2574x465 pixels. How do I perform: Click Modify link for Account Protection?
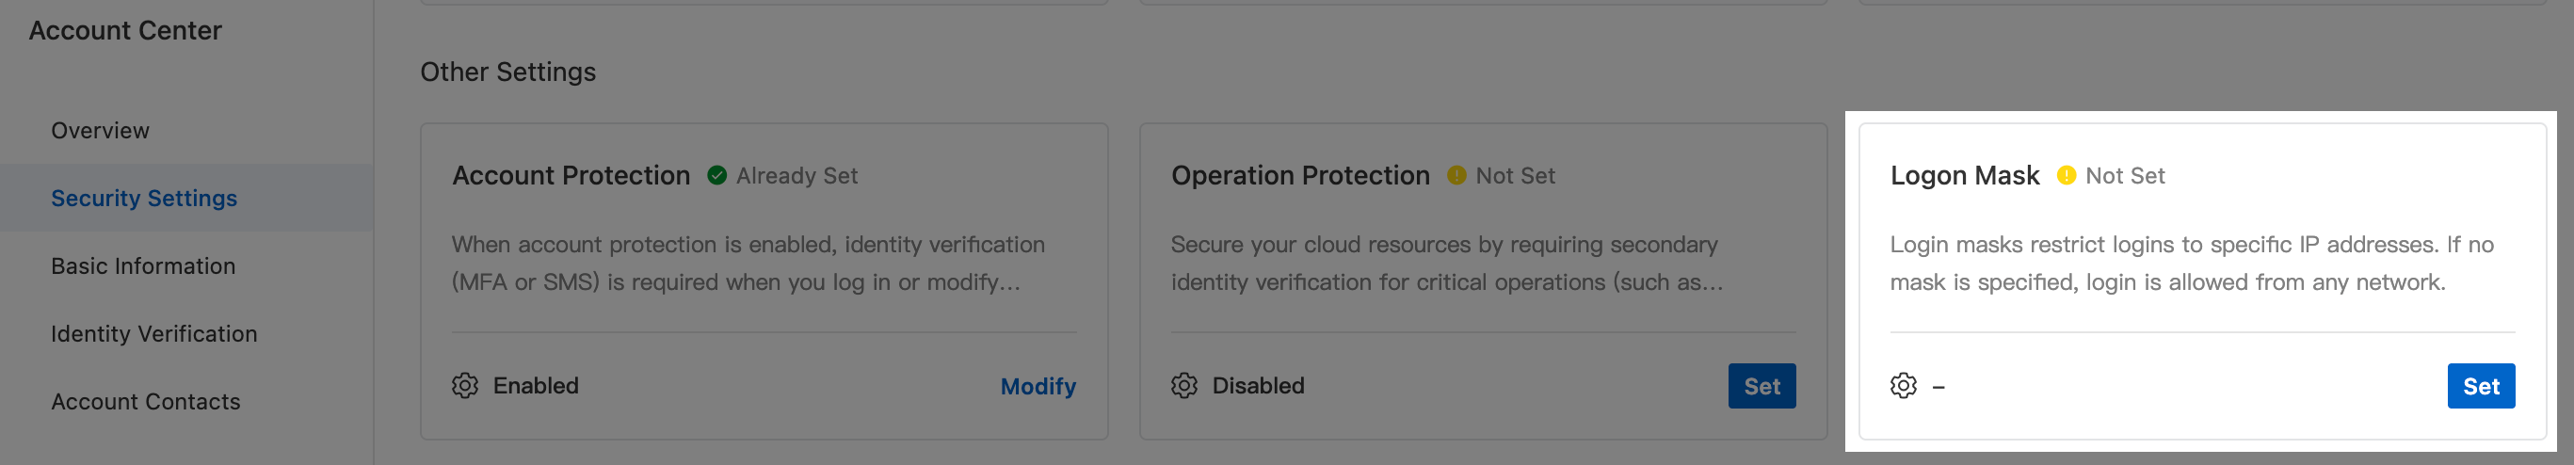click(1038, 386)
